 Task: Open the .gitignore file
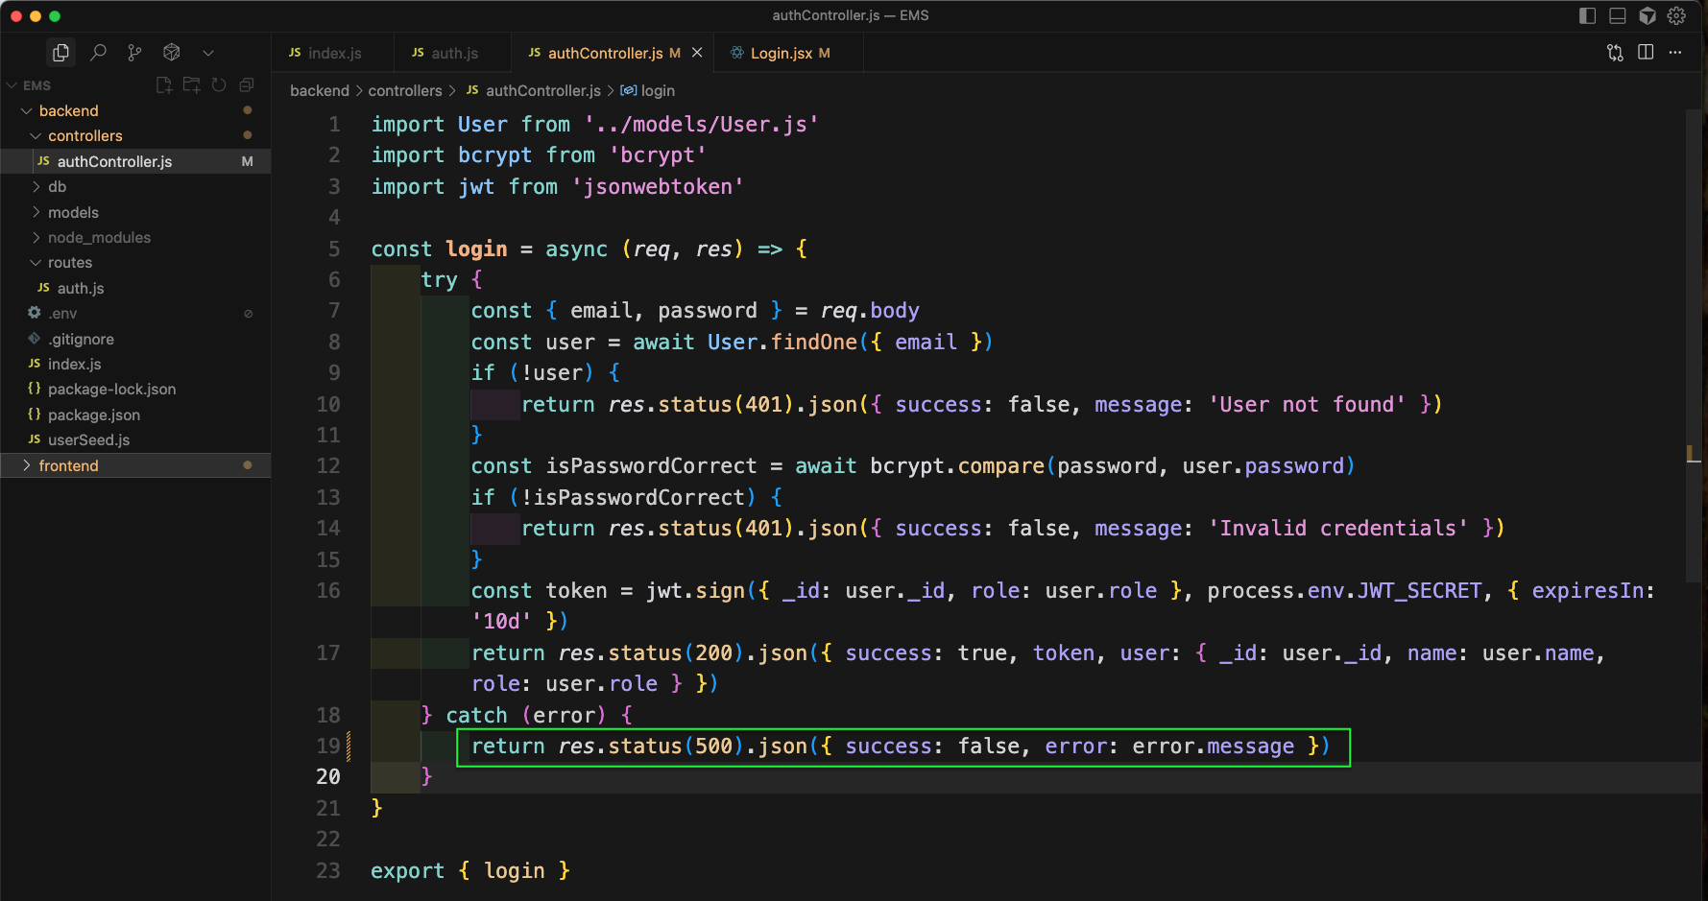point(135,339)
